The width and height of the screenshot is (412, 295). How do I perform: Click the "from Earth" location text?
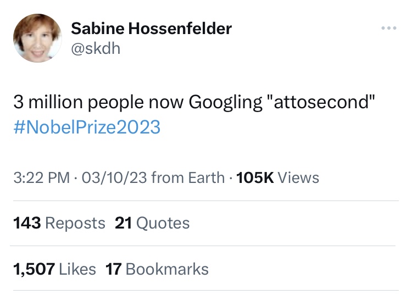pyautogui.click(x=187, y=177)
